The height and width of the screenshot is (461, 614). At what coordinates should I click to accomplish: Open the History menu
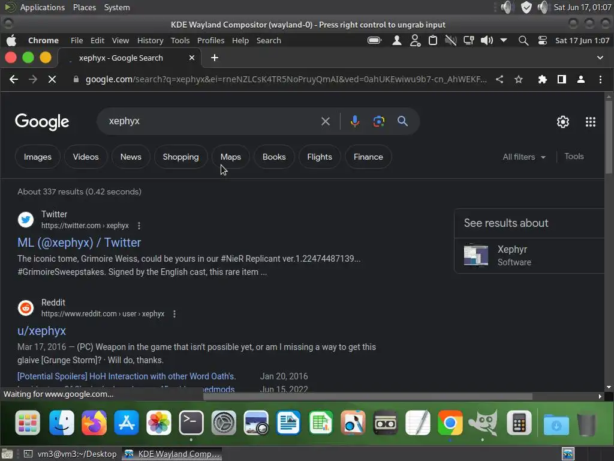(150, 41)
